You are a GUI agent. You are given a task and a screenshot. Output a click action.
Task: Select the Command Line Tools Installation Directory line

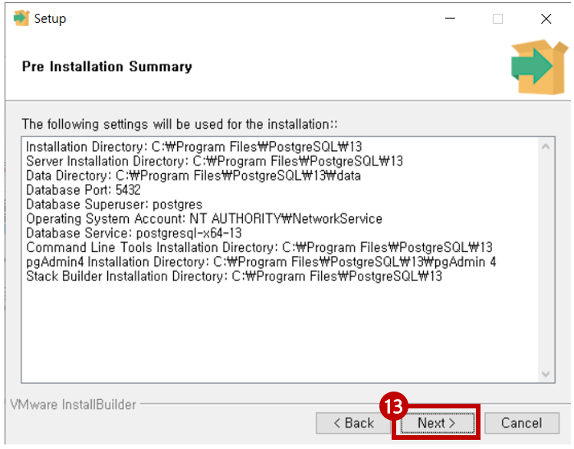click(x=259, y=247)
